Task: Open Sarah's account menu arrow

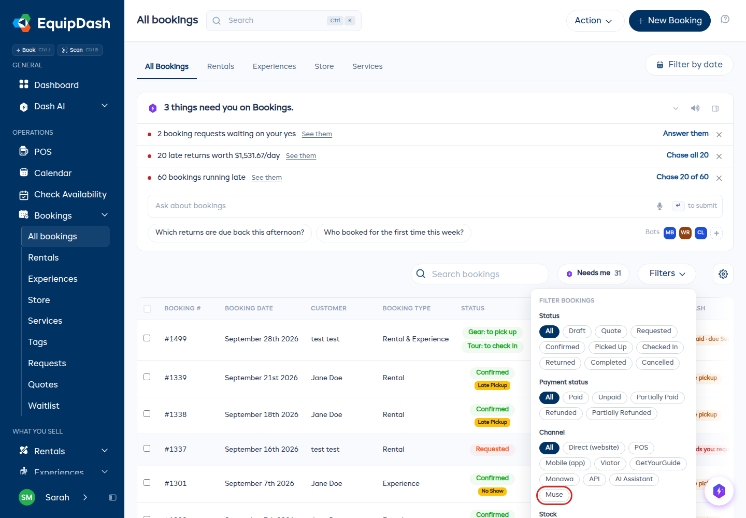Action: [85, 497]
